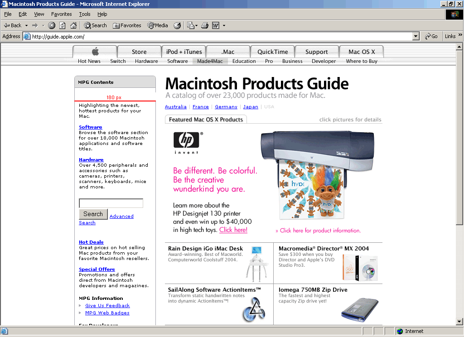Open the History toolbar icon
This screenshot has height=337, width=464.
click(177, 25)
